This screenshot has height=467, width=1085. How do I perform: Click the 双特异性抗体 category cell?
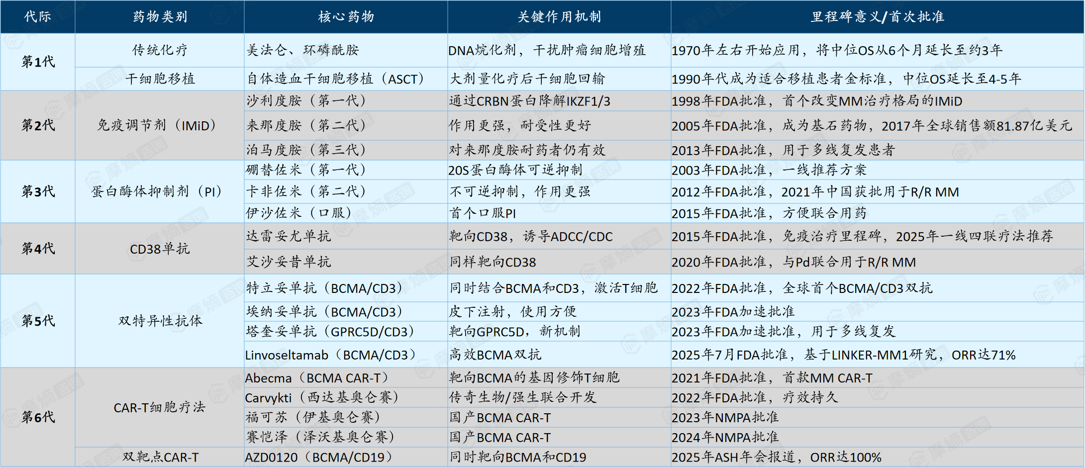coord(160,321)
